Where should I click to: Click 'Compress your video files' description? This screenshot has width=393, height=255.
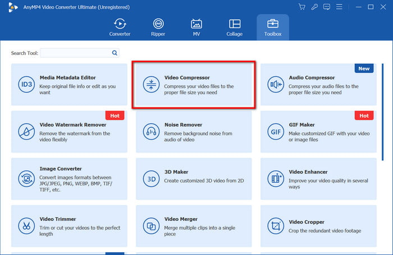click(x=199, y=89)
